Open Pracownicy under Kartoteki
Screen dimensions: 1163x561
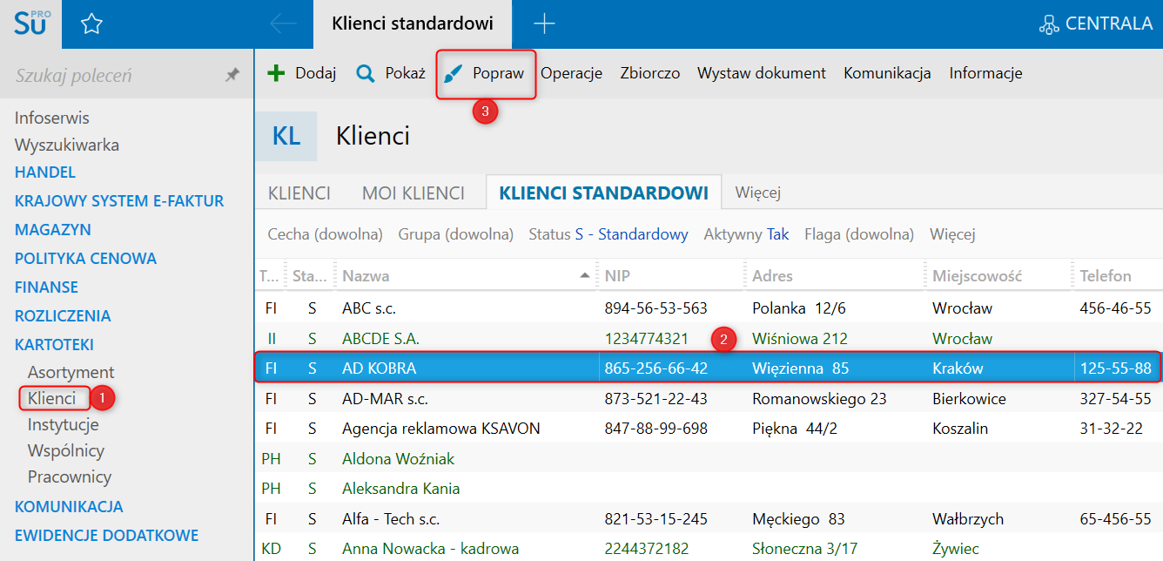[70, 477]
